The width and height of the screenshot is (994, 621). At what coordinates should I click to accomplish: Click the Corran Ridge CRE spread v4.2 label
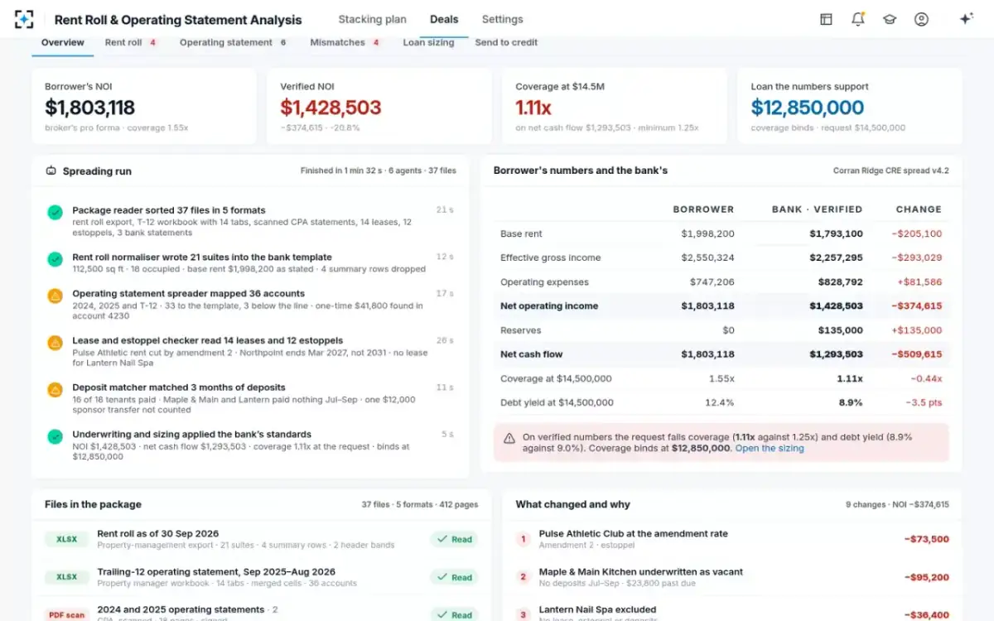pos(891,171)
